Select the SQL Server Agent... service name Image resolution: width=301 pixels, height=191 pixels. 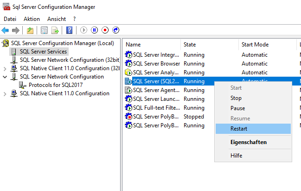pos(156,90)
